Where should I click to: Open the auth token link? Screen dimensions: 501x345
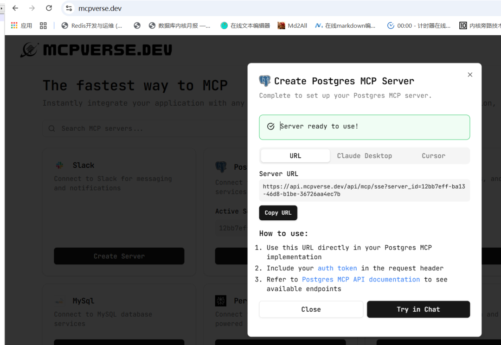point(337,268)
